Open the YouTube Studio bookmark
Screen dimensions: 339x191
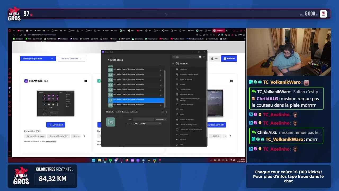(x=177, y=39)
